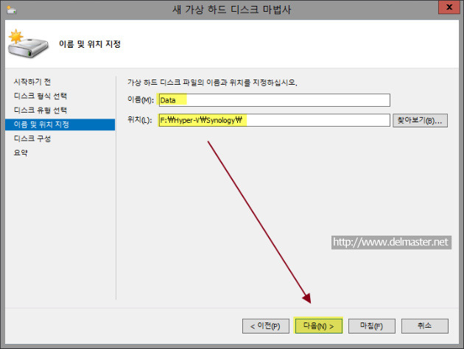The height and width of the screenshot is (349, 464).
Task: Go to the 시작하기 전 step
Action: click(x=32, y=82)
